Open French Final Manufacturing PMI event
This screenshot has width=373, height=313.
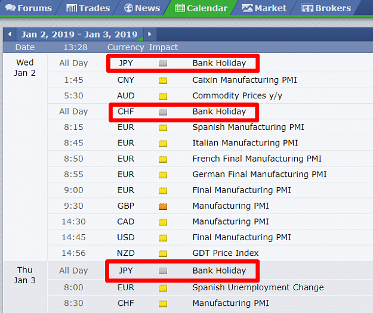click(257, 159)
